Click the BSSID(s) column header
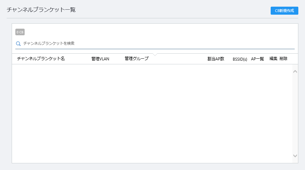Viewport: 305px width, 170px height. coord(240,59)
